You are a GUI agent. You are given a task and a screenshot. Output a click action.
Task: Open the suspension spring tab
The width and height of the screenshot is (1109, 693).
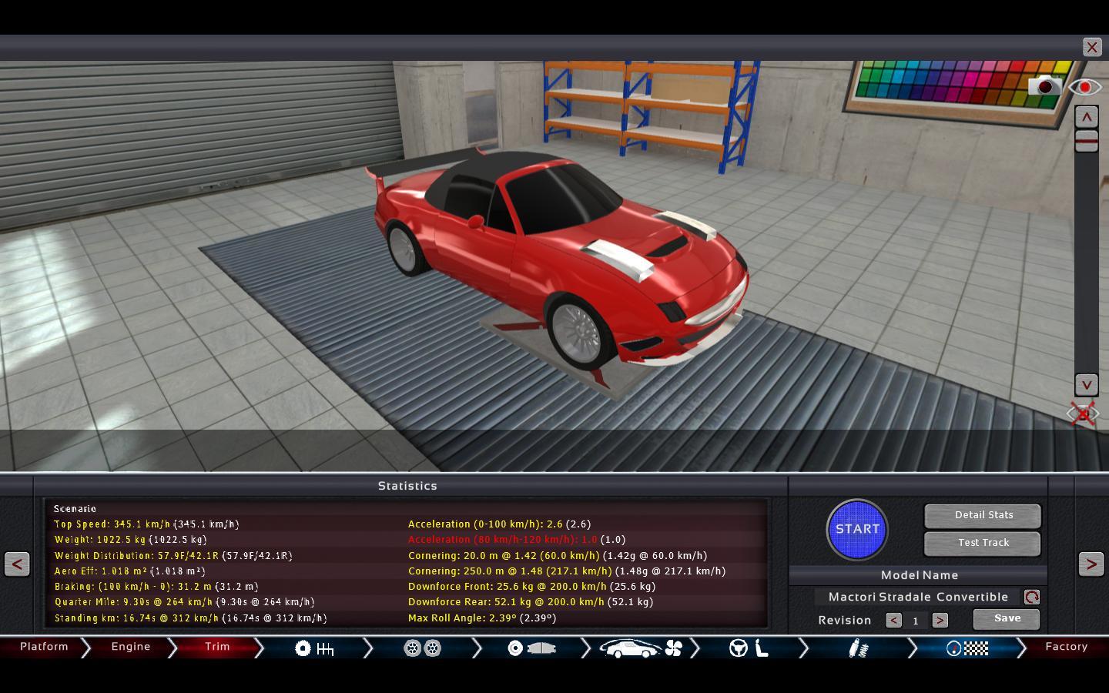[858, 648]
